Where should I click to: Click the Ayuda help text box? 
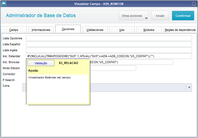58,89
